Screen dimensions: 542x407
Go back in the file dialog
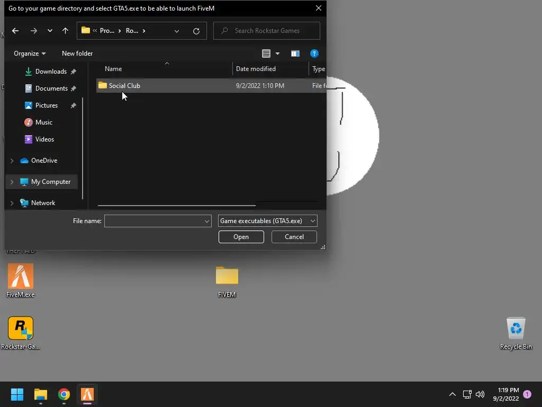click(15, 31)
